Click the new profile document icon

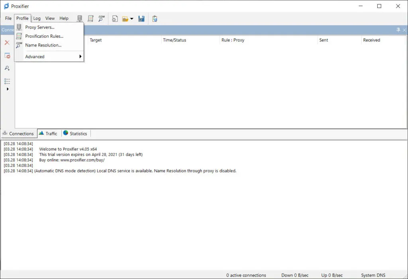pyautogui.click(x=115, y=19)
